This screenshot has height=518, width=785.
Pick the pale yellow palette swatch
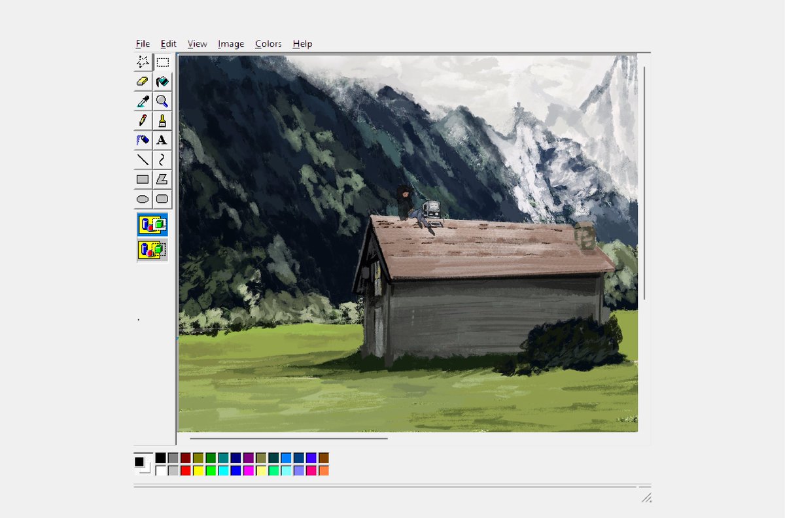pyautogui.click(x=260, y=470)
